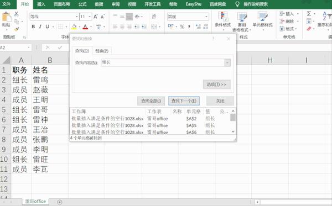Click the text orientation icon
332x206 pixels.
coord(137,16)
